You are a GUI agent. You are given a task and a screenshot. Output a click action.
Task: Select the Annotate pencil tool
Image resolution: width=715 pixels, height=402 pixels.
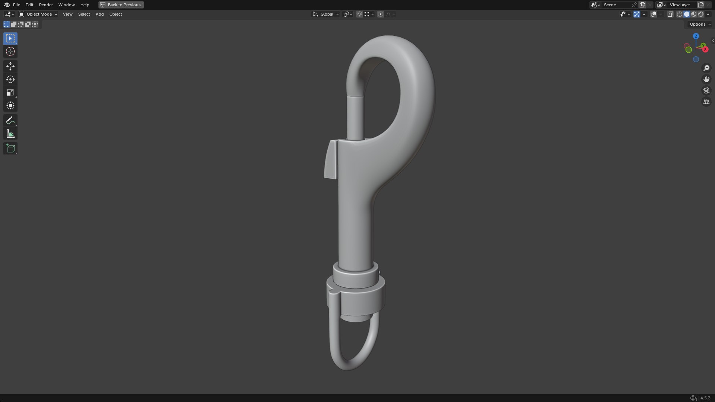pos(10,120)
